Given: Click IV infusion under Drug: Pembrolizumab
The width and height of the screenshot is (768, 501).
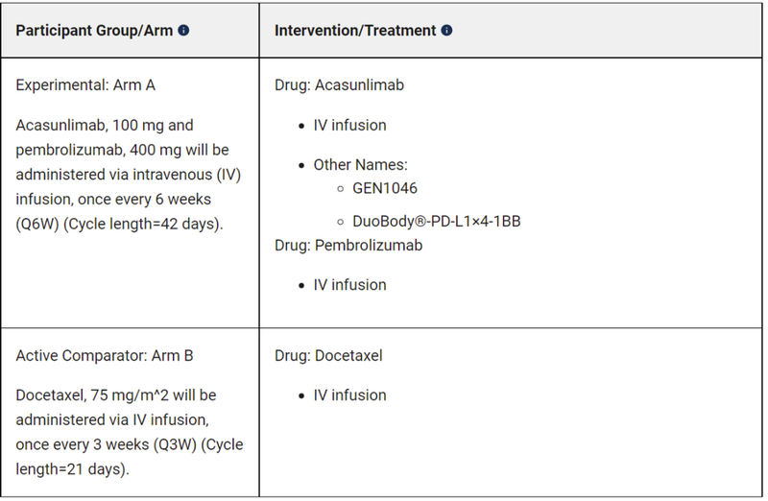Looking at the screenshot, I should pyautogui.click(x=349, y=285).
